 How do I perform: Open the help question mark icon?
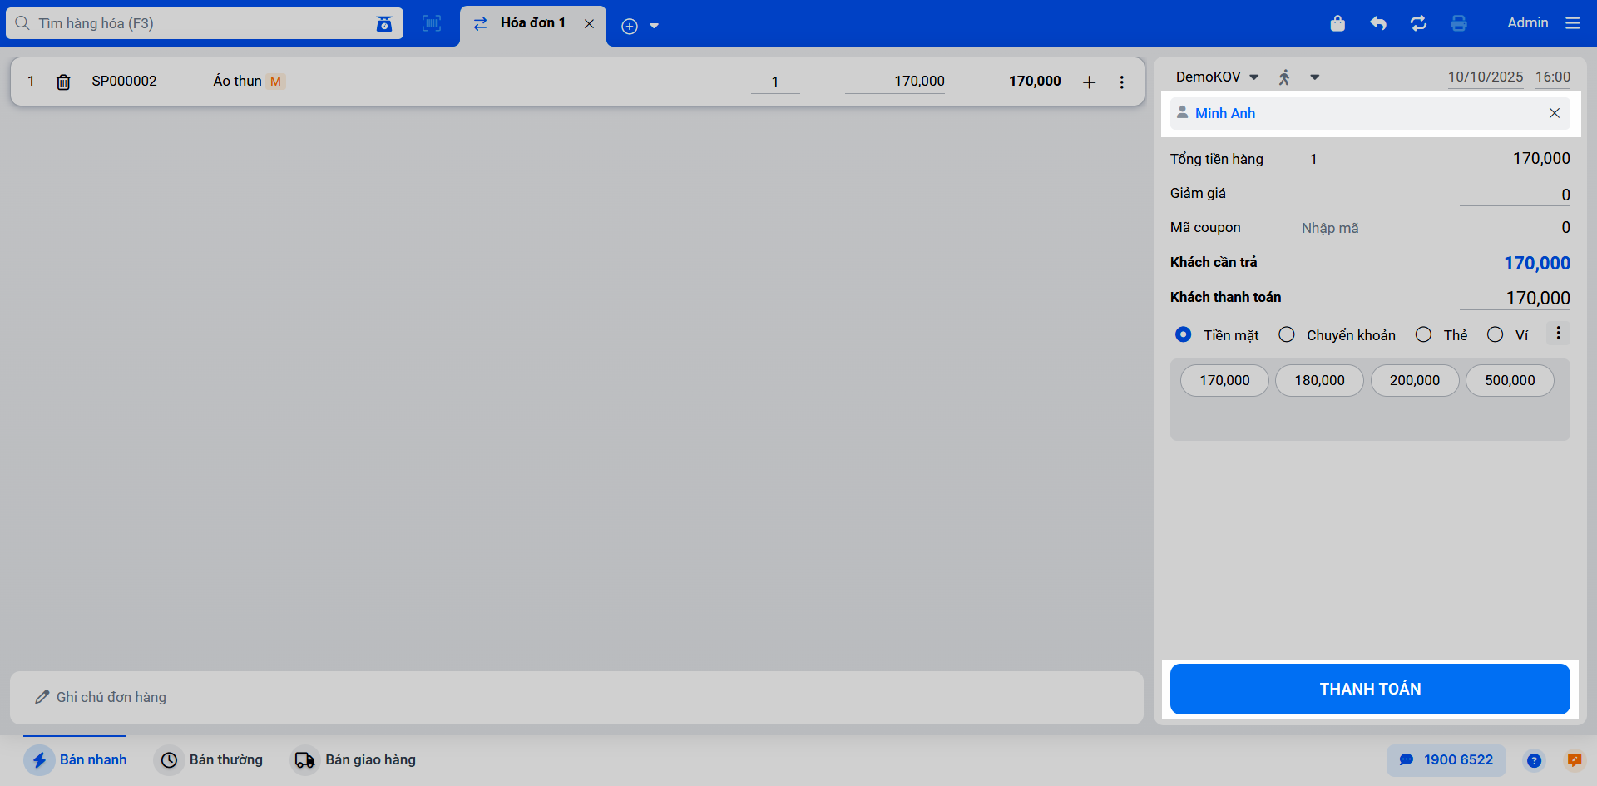click(x=1535, y=760)
